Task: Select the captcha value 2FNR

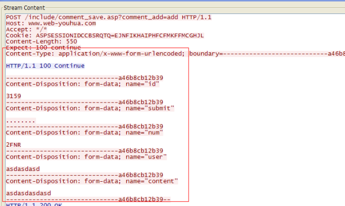Action: (13, 145)
